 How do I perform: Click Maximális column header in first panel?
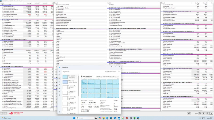point(45,3)
